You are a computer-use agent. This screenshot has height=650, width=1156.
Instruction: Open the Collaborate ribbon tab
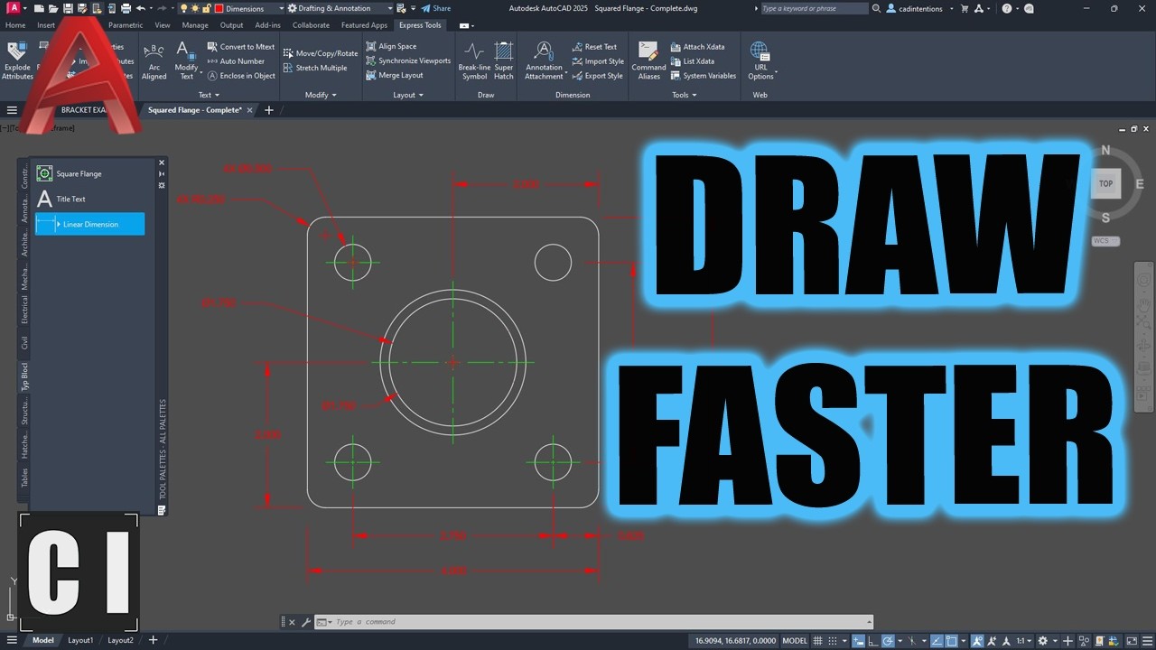pos(311,25)
